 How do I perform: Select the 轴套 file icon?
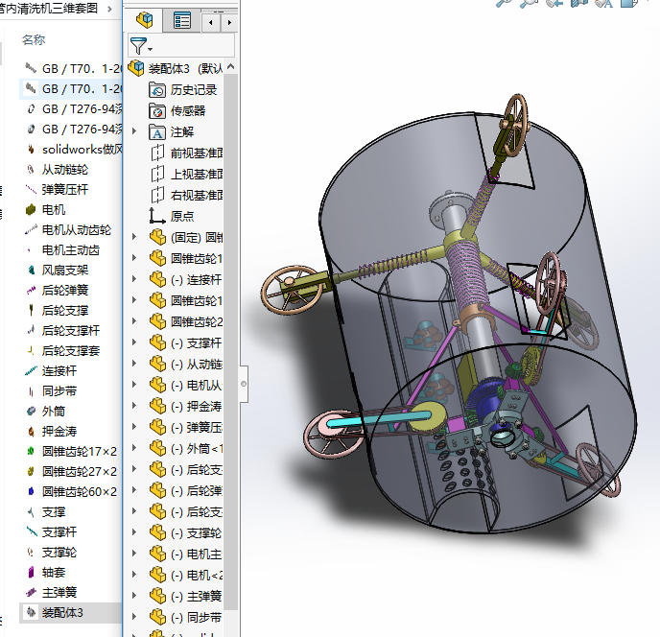click(x=31, y=572)
